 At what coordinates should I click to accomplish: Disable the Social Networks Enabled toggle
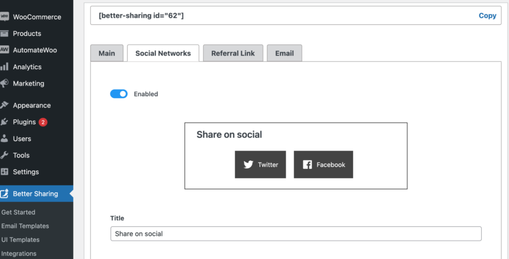119,94
